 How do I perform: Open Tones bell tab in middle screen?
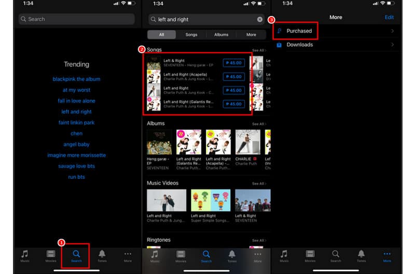[x=232, y=256]
